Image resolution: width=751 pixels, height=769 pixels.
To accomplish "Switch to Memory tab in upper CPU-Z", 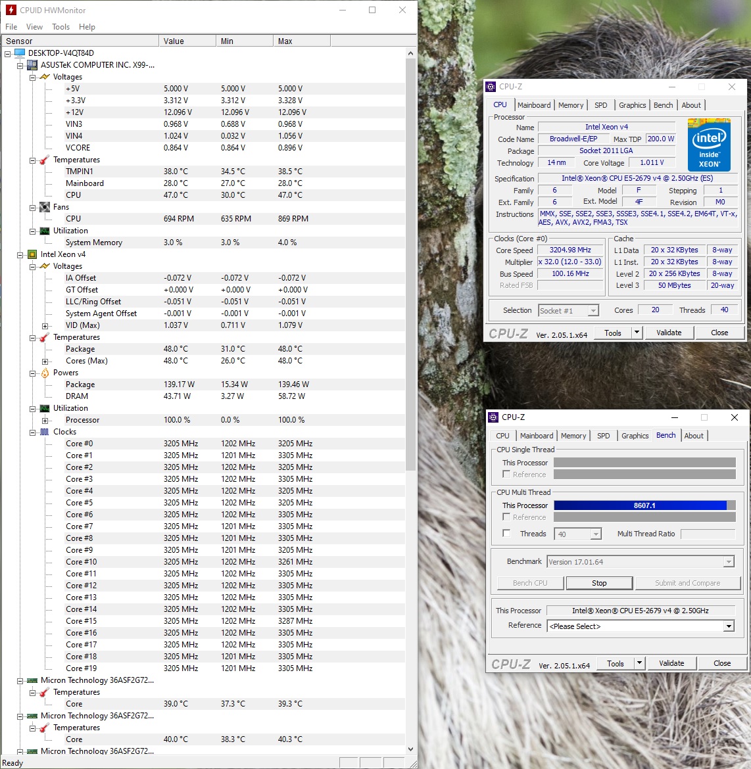I will point(570,105).
